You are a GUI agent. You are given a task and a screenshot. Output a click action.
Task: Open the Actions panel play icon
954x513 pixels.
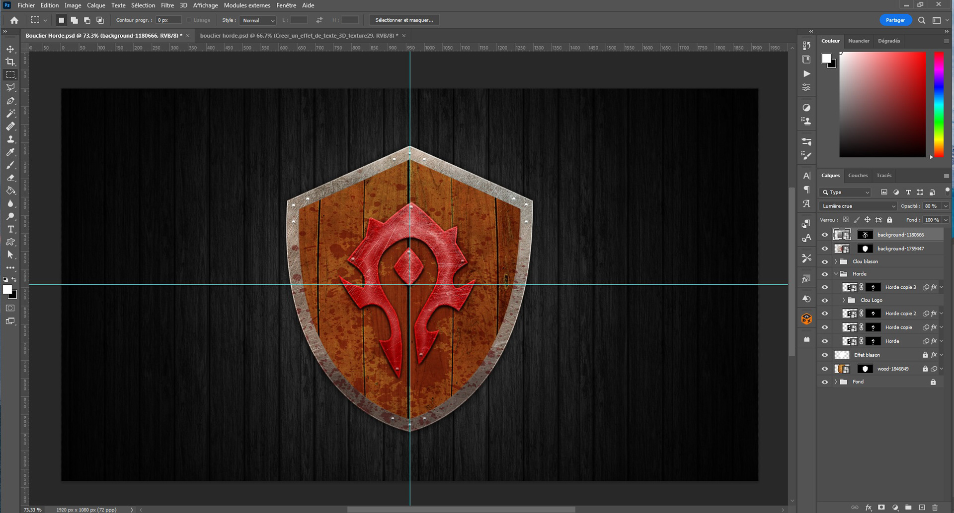806,73
